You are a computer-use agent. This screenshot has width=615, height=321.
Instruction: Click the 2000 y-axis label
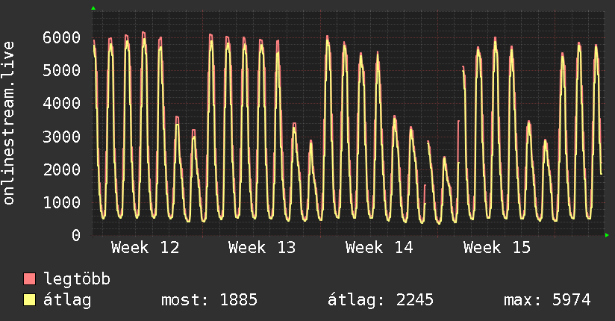62,170
